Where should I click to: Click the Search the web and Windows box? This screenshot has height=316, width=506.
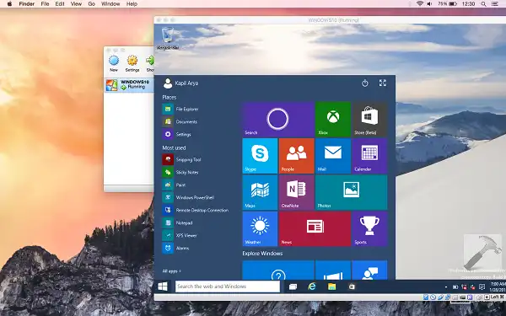[x=228, y=287]
